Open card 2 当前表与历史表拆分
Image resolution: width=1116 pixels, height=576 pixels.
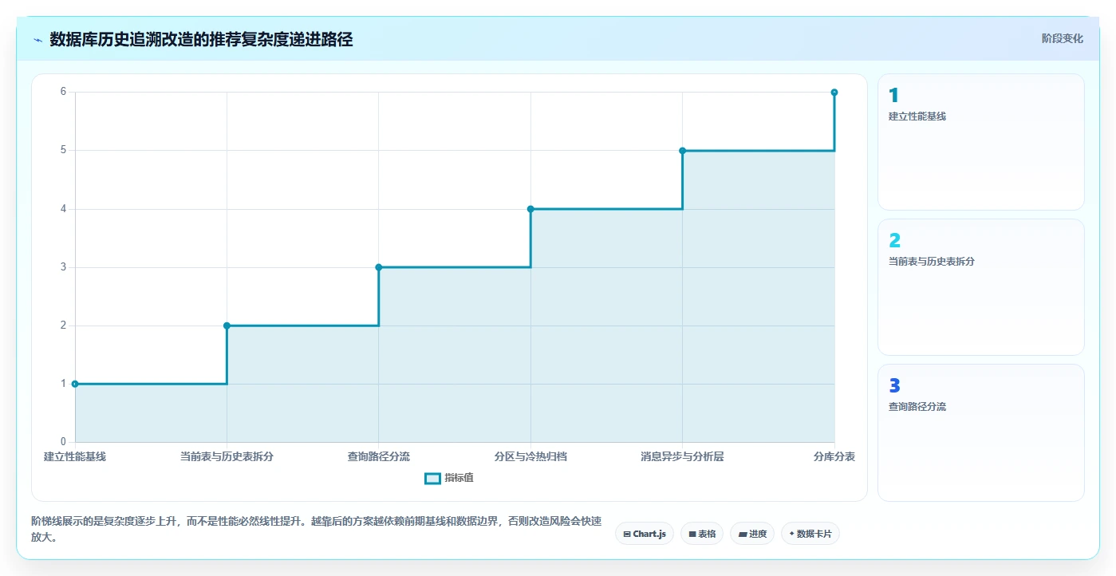(x=981, y=287)
